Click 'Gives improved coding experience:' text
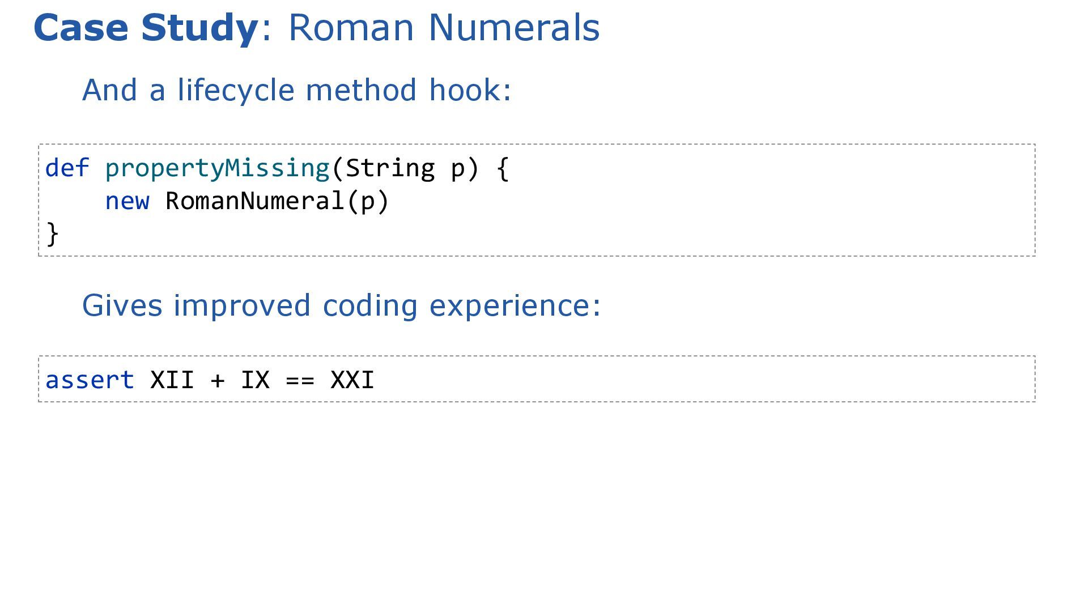Image resolution: width=1088 pixels, height=612 pixels. coord(341,305)
